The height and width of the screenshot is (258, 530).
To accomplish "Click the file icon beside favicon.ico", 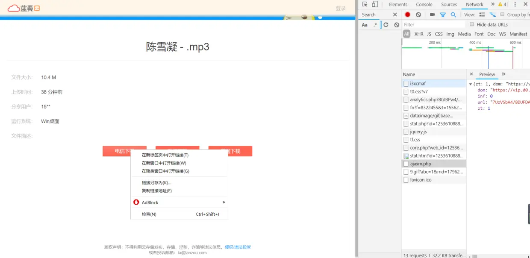I will [406, 180].
